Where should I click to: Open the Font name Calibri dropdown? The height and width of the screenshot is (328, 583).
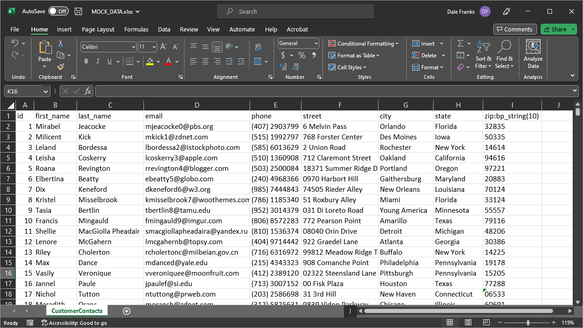pos(133,47)
